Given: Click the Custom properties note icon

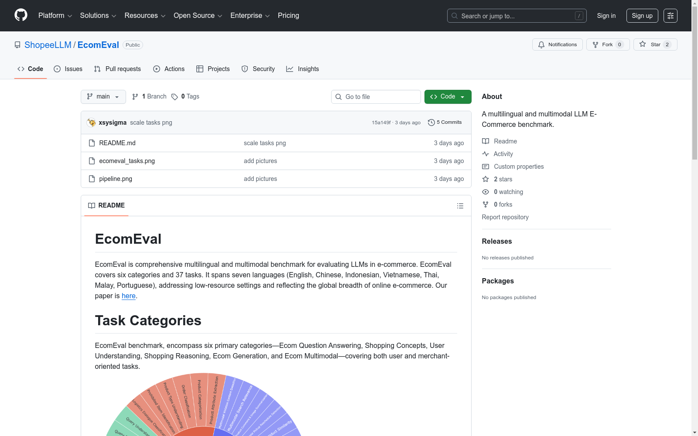Looking at the screenshot, I should (x=486, y=167).
